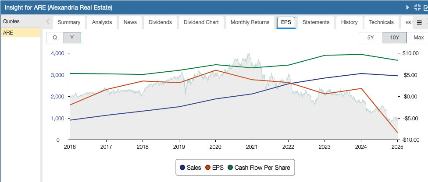
Task: Open the Dividend Chart tab
Action: (201, 22)
